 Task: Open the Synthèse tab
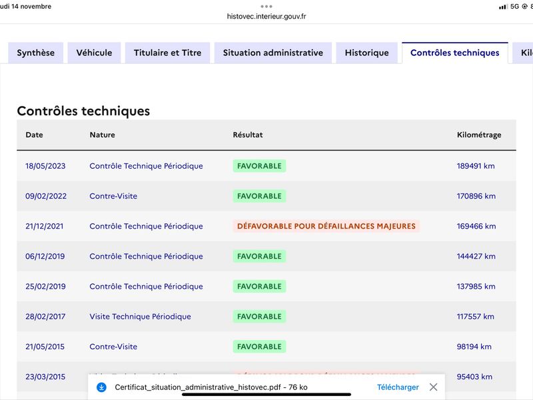36,53
